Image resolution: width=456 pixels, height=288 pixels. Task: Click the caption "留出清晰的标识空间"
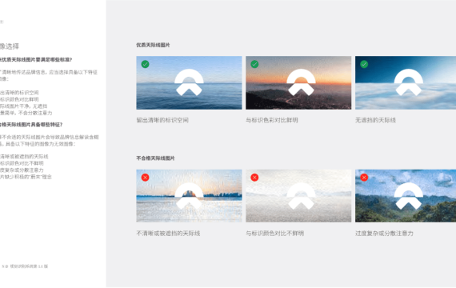(162, 120)
